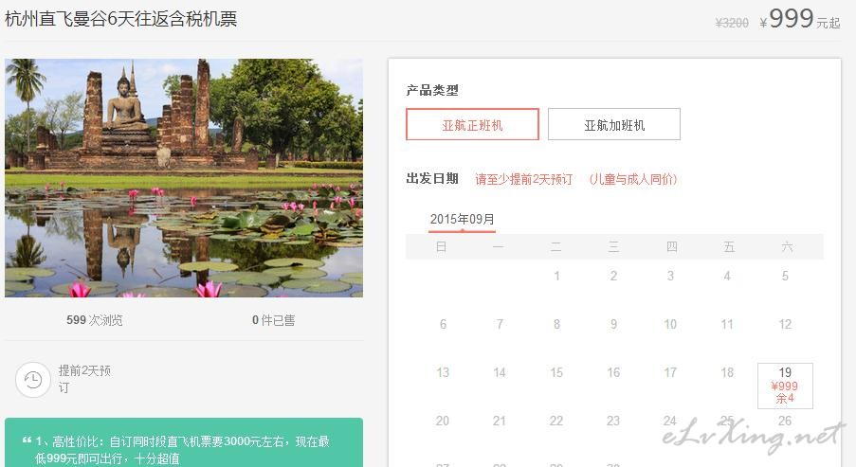Click the title 杭州直飞曼谷6天往返含税机票
Screen dimensions: 856x467
(120, 19)
